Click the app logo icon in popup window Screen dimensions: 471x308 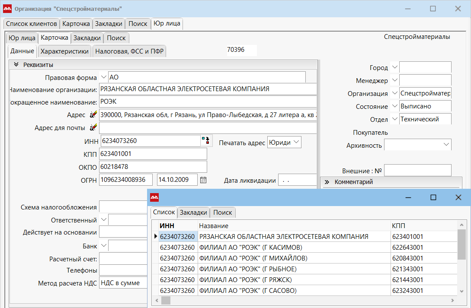154,197
